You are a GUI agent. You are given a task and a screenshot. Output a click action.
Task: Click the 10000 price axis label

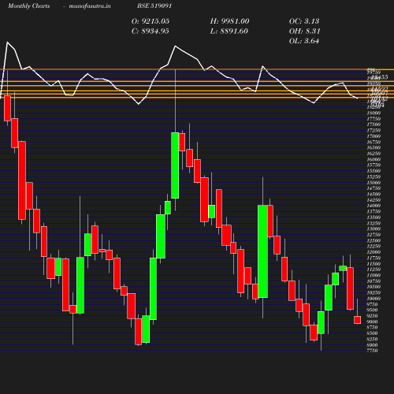pyautogui.click(x=374, y=299)
